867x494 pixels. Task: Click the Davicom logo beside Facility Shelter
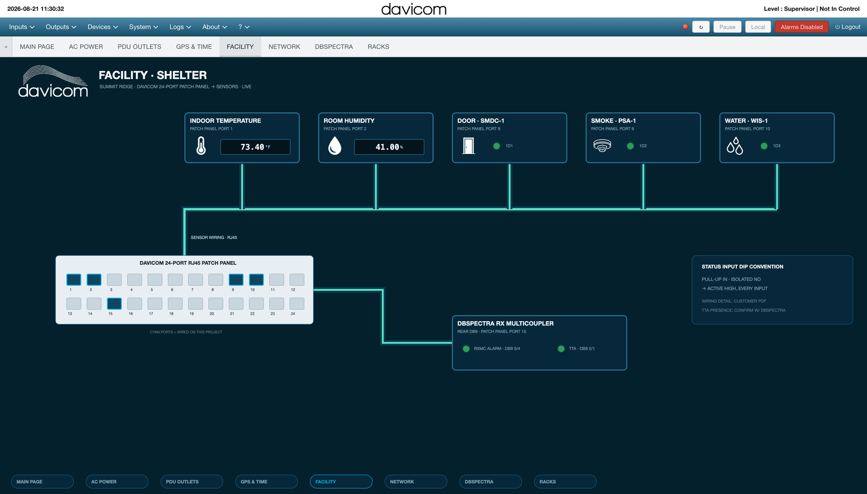click(x=53, y=82)
